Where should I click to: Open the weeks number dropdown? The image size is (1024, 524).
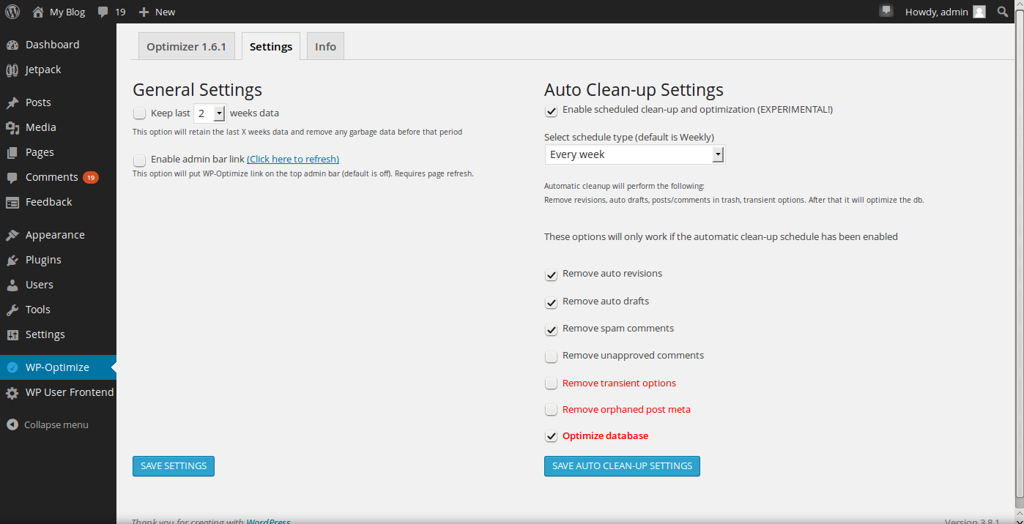[218, 113]
